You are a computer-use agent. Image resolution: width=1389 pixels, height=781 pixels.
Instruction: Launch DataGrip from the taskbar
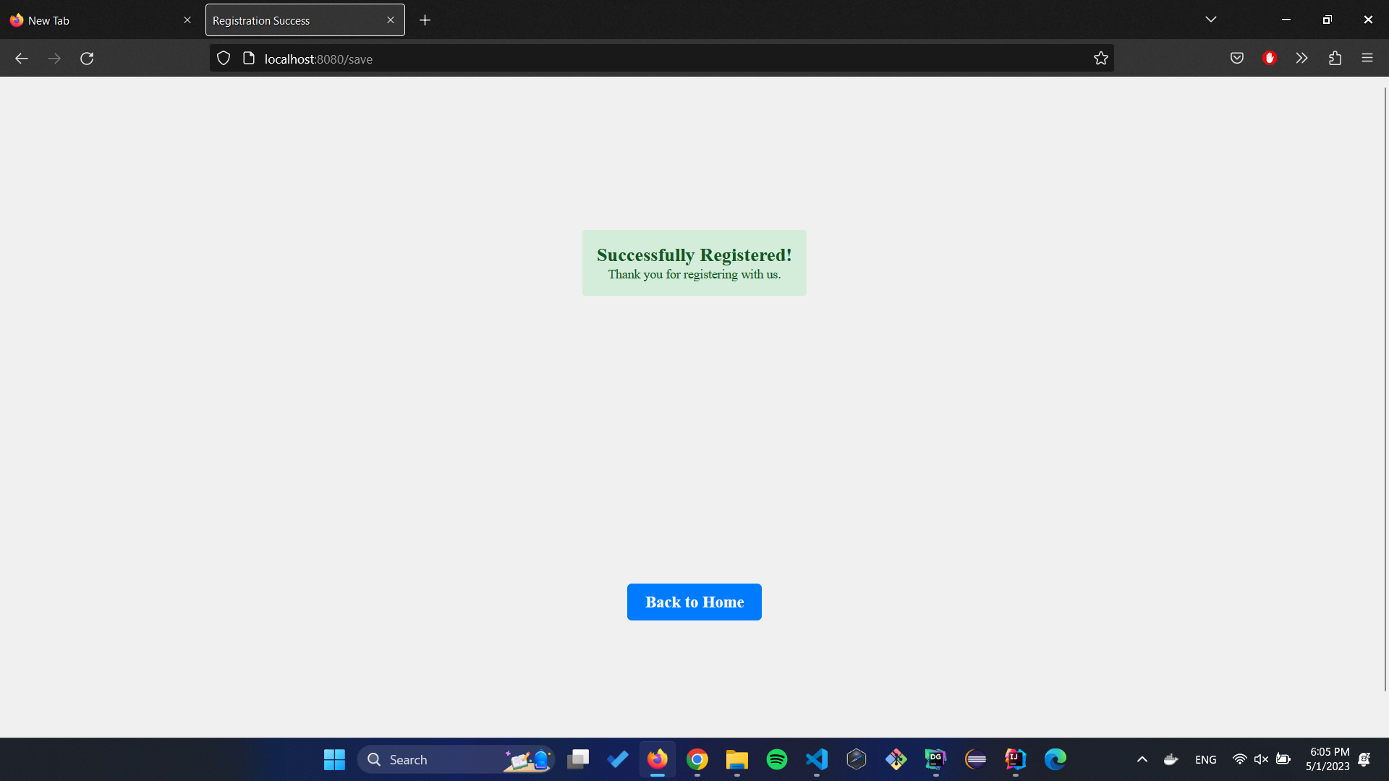click(x=935, y=759)
